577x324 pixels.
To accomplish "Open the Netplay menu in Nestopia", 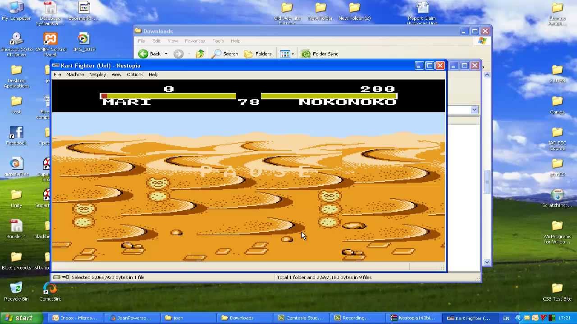I will (97, 75).
